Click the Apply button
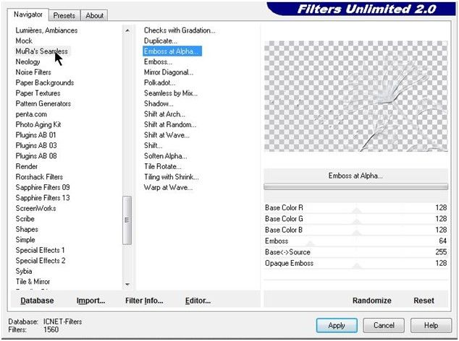The width and height of the screenshot is (459, 341). coord(337,325)
